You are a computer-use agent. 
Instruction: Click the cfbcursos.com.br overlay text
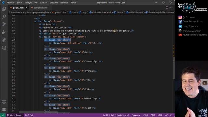point(191,31)
